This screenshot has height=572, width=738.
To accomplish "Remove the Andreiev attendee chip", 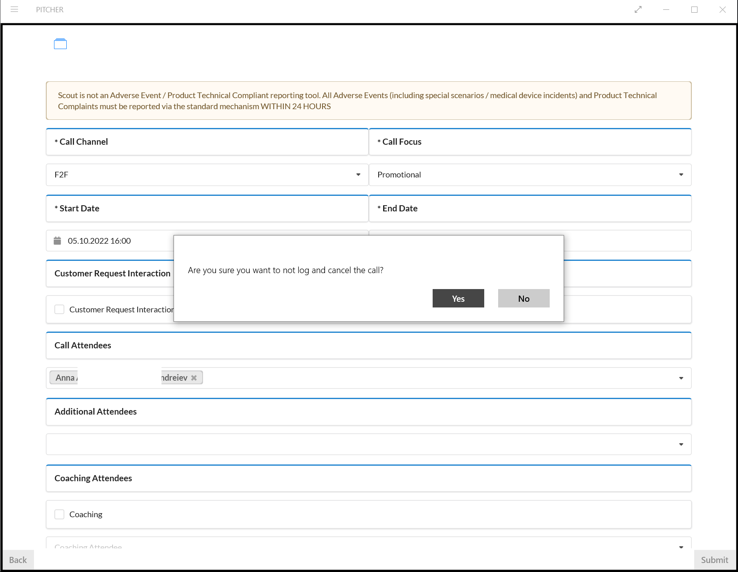I will pos(194,377).
